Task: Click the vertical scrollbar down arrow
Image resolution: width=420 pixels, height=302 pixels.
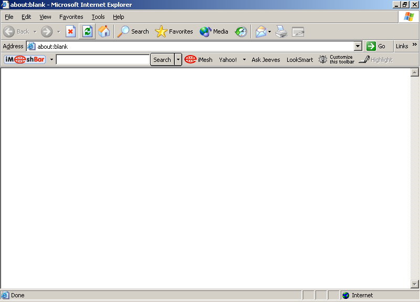Action: coord(414,284)
